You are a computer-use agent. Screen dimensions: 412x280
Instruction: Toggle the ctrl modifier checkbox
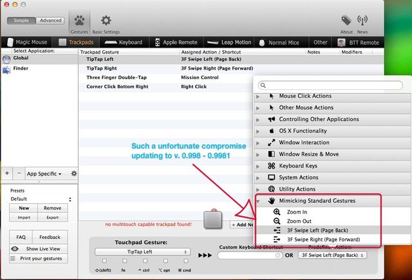coord(145,261)
